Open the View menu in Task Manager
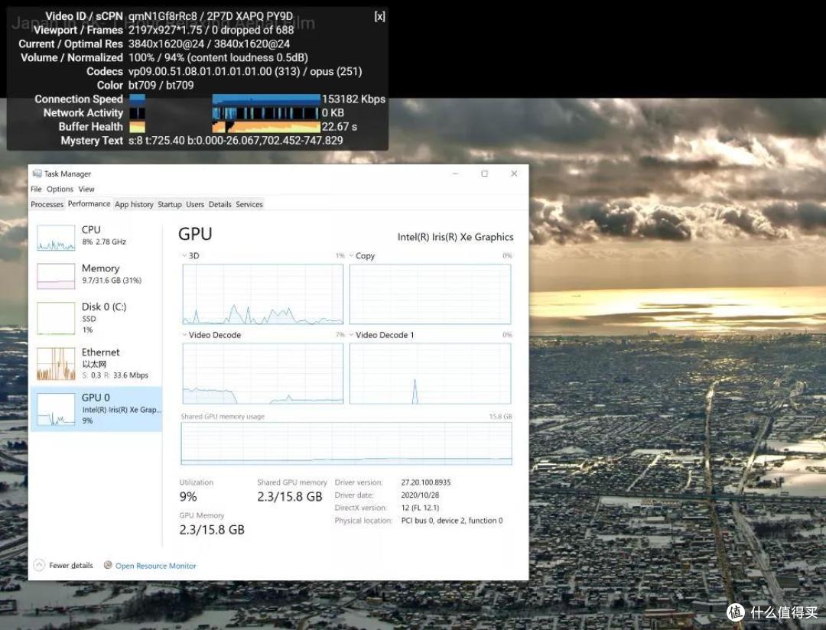This screenshot has height=630, width=826. click(86, 189)
